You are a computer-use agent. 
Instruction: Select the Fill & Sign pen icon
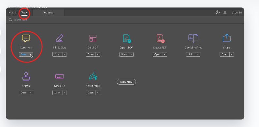60,38
